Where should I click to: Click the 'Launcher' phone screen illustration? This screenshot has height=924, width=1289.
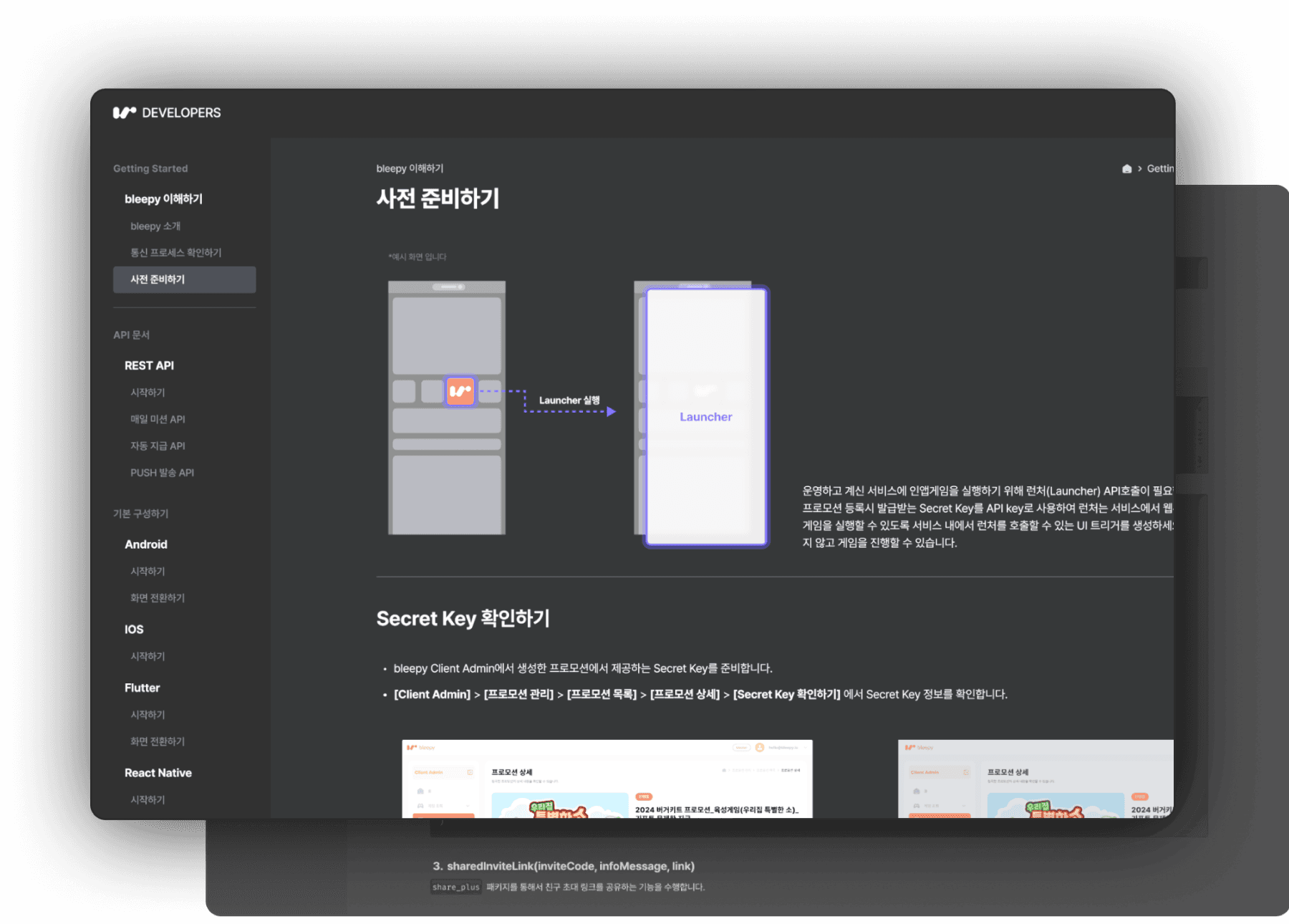[706, 417]
